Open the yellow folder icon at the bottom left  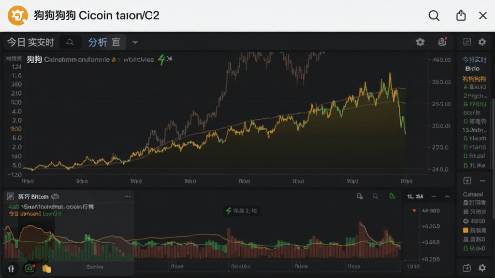pos(47,268)
